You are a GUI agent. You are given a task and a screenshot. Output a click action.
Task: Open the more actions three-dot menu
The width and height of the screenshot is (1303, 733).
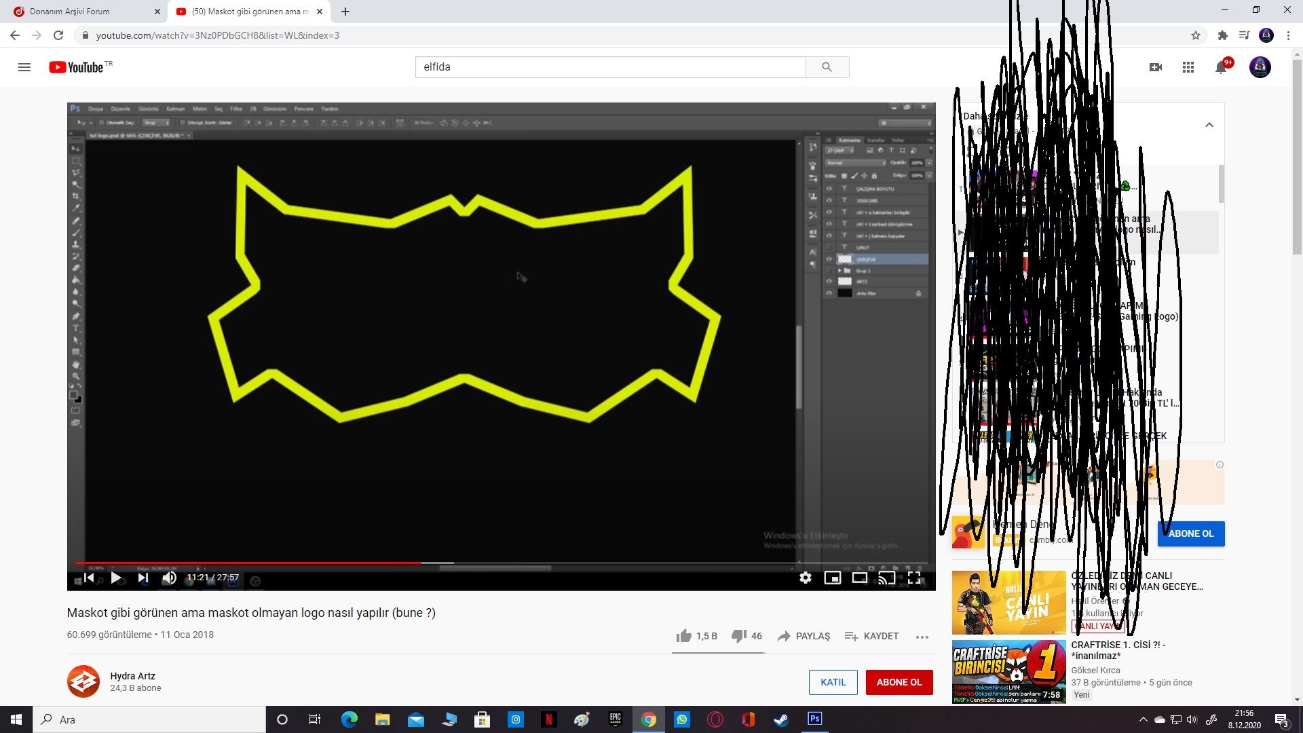point(922,637)
